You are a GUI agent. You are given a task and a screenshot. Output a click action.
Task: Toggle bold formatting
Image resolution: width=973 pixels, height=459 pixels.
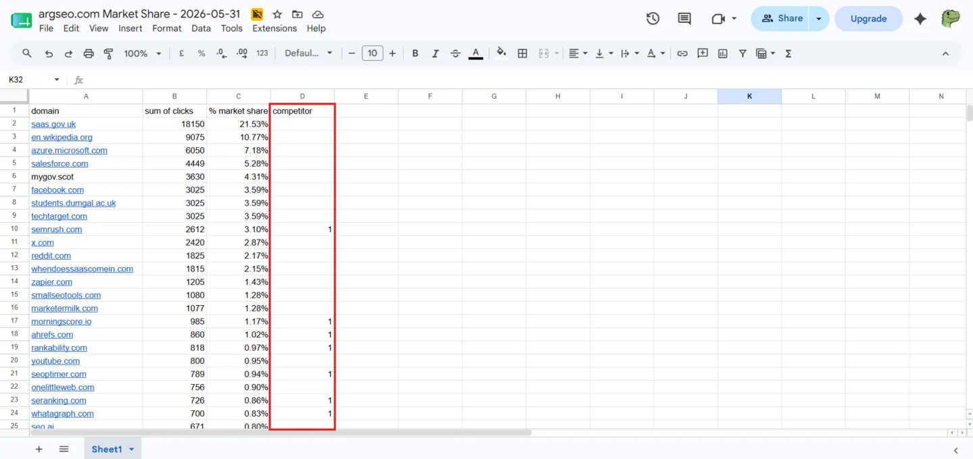(415, 53)
